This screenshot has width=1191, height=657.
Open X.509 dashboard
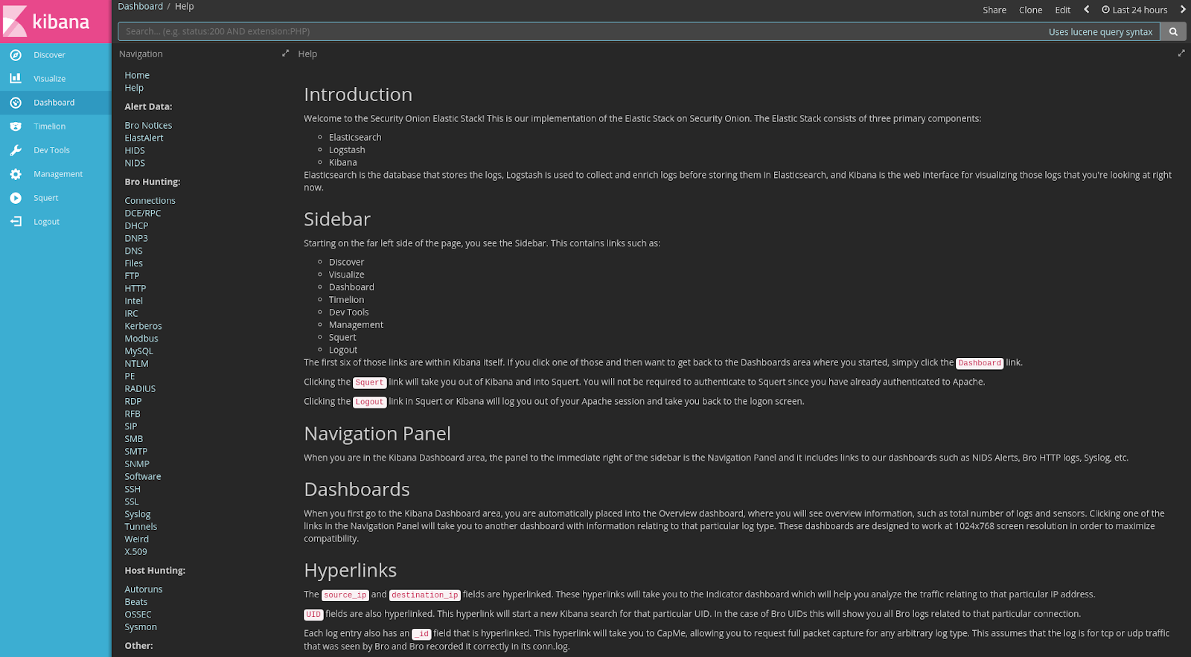click(135, 552)
